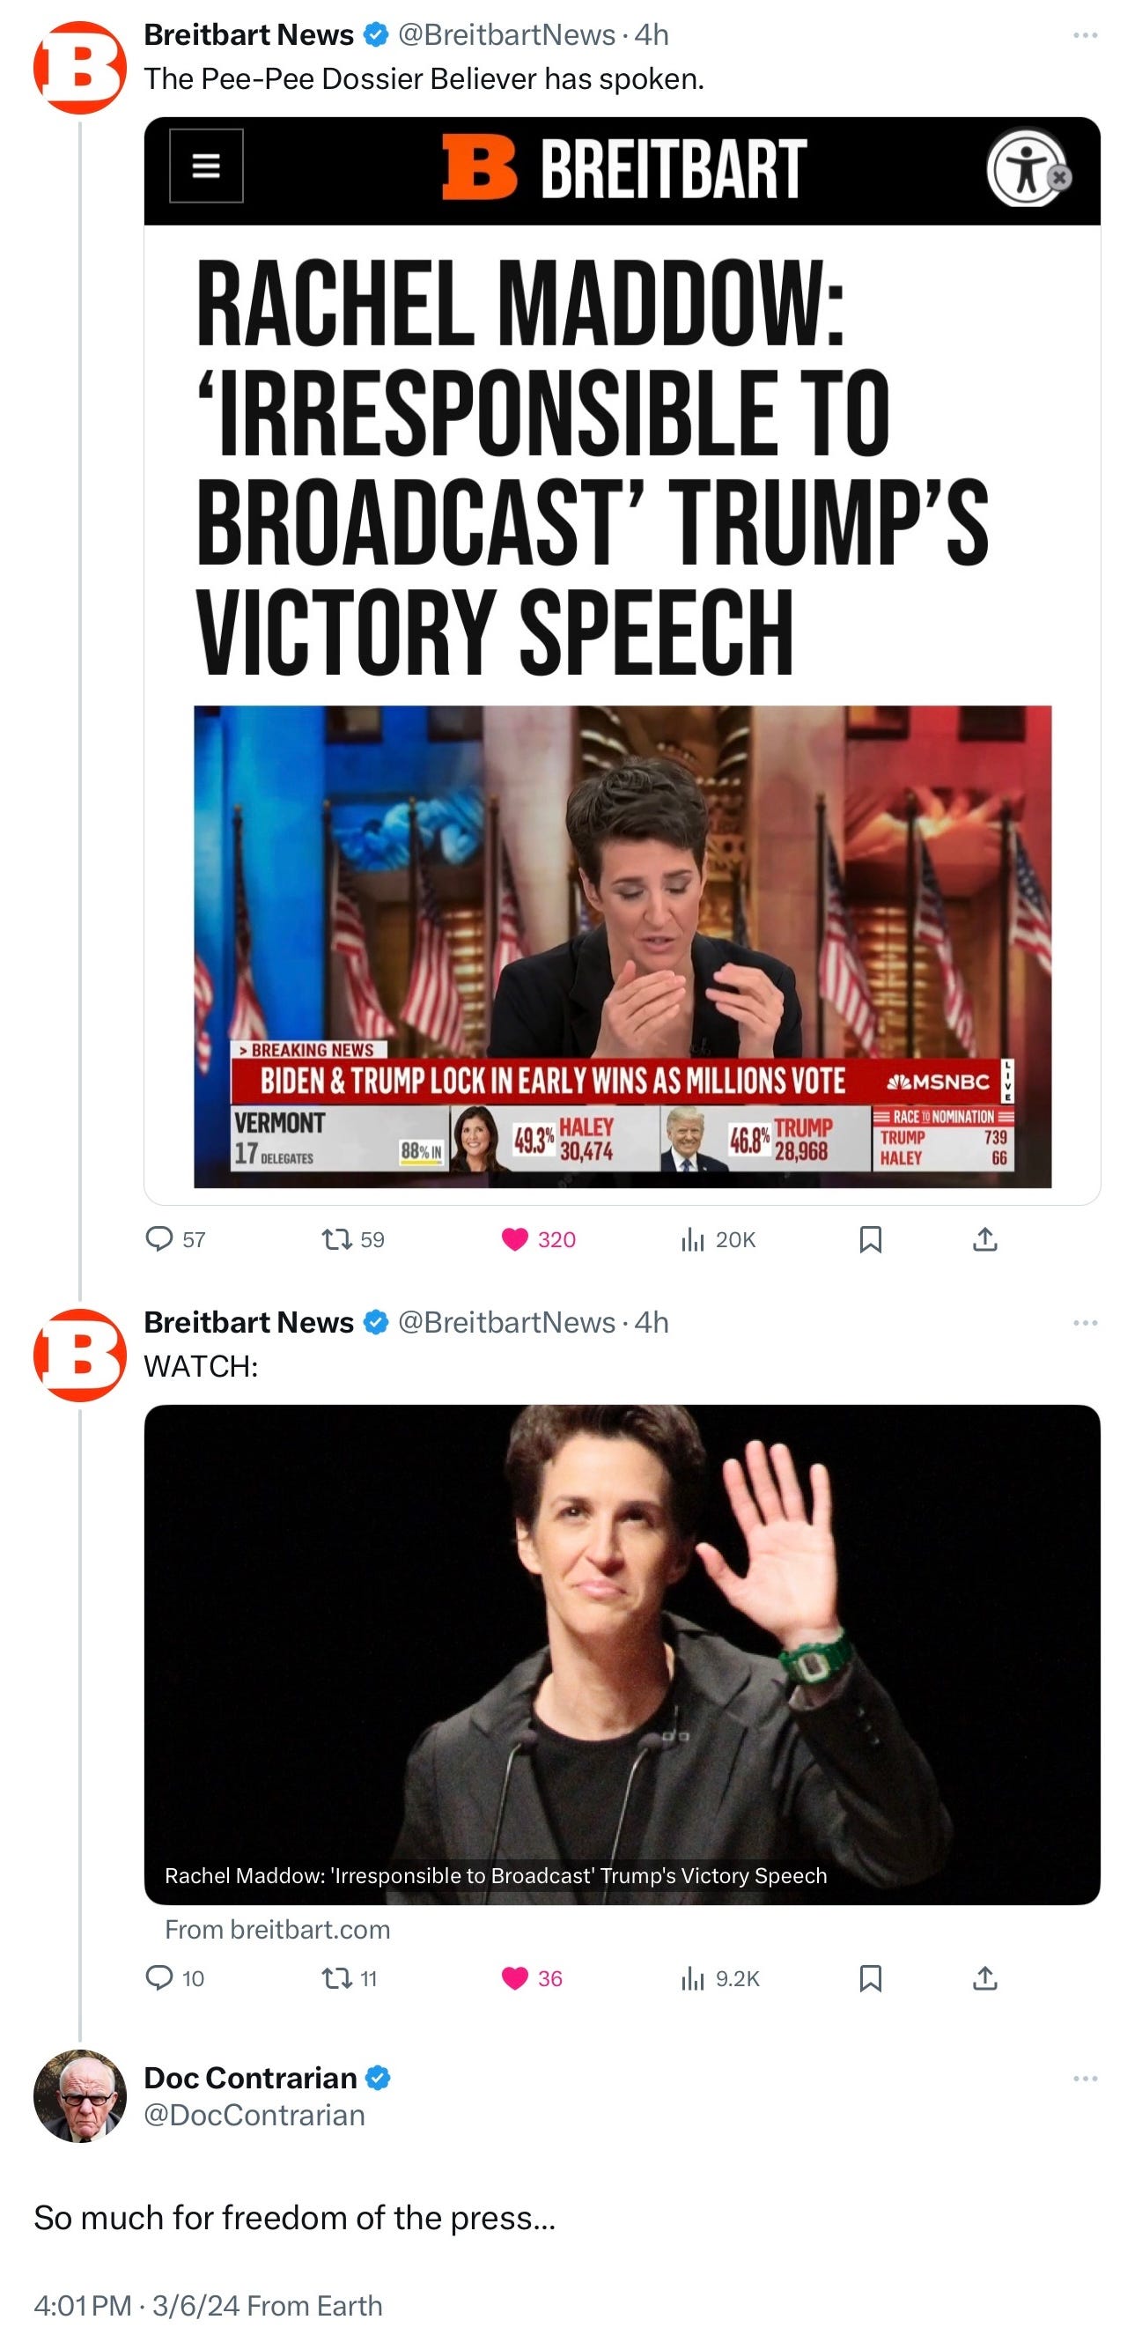Open the hamburger menu in Breitbart screenshot
The image size is (1142, 2342).
pyautogui.click(x=206, y=166)
